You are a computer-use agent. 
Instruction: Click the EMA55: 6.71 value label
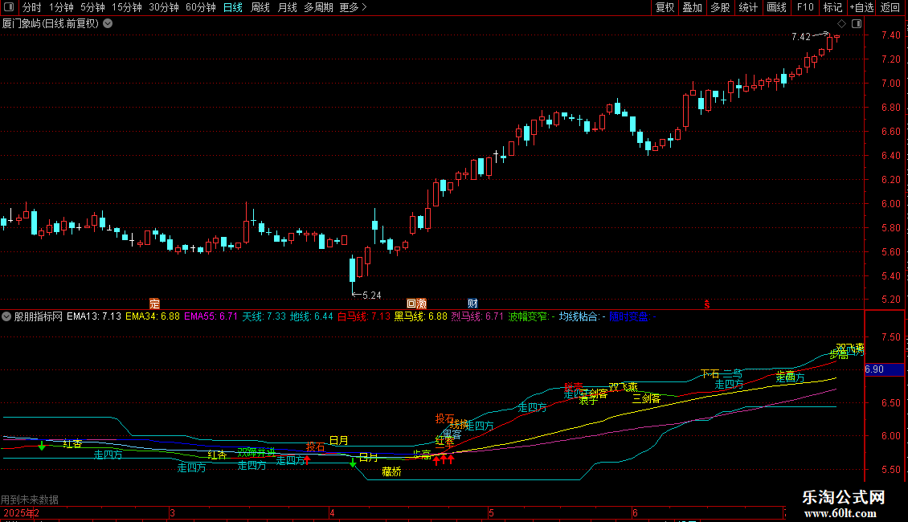click(x=211, y=316)
